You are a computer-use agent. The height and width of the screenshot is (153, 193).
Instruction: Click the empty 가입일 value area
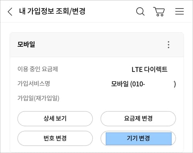pos(142,98)
